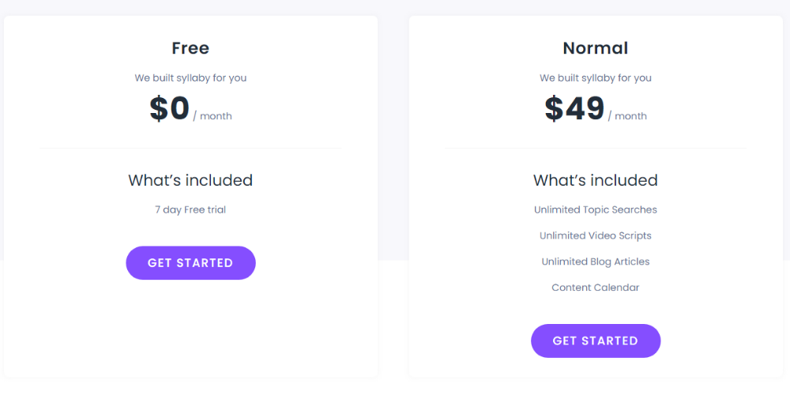Click the gap between the two pricing cards
The image size is (790, 403).
click(393, 198)
